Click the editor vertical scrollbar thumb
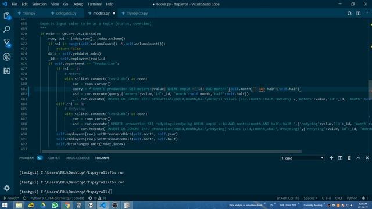 pos(370,89)
